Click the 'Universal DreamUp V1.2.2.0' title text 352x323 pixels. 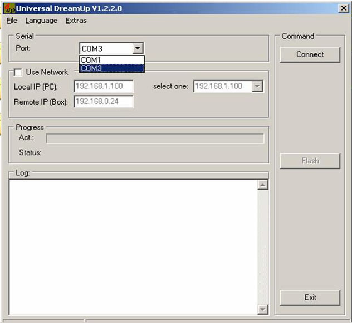pyautogui.click(x=69, y=8)
